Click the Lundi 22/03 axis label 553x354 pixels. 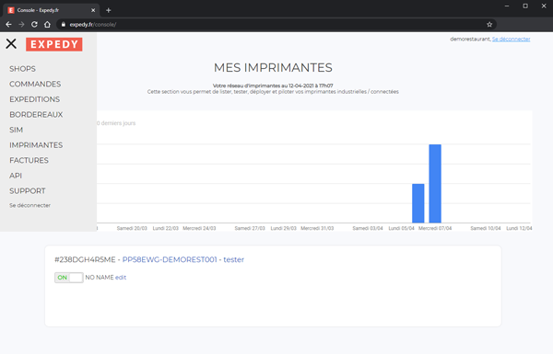165,228
